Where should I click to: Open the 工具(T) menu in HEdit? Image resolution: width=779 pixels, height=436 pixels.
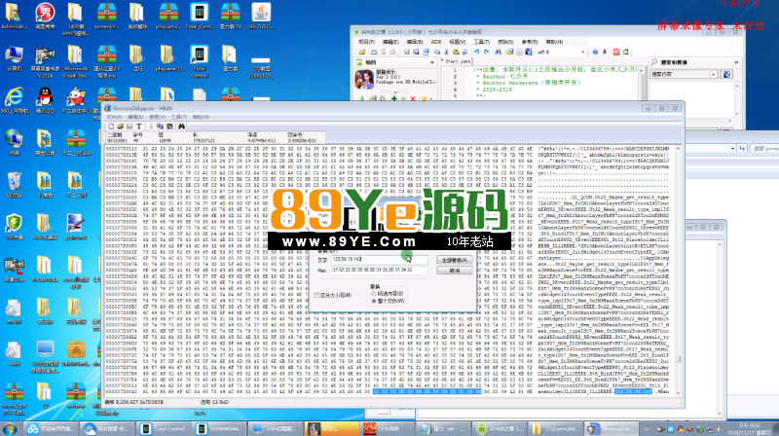(179, 117)
